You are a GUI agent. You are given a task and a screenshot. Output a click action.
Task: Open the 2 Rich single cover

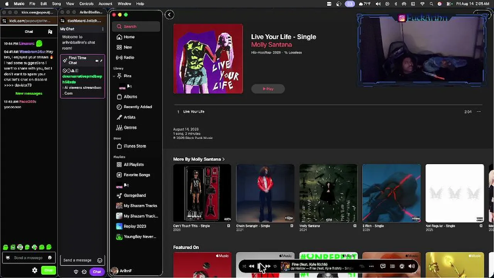[391, 193]
